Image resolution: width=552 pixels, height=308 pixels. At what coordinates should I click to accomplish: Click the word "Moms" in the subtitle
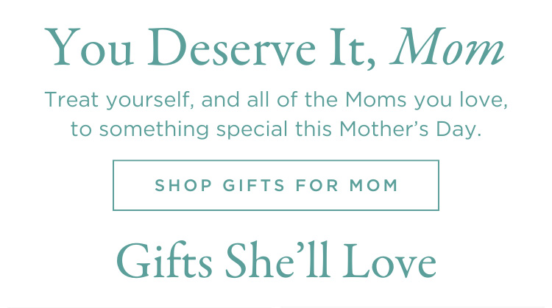coord(376,100)
